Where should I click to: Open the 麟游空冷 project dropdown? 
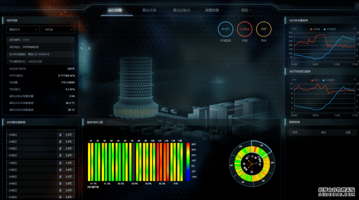click(23, 30)
